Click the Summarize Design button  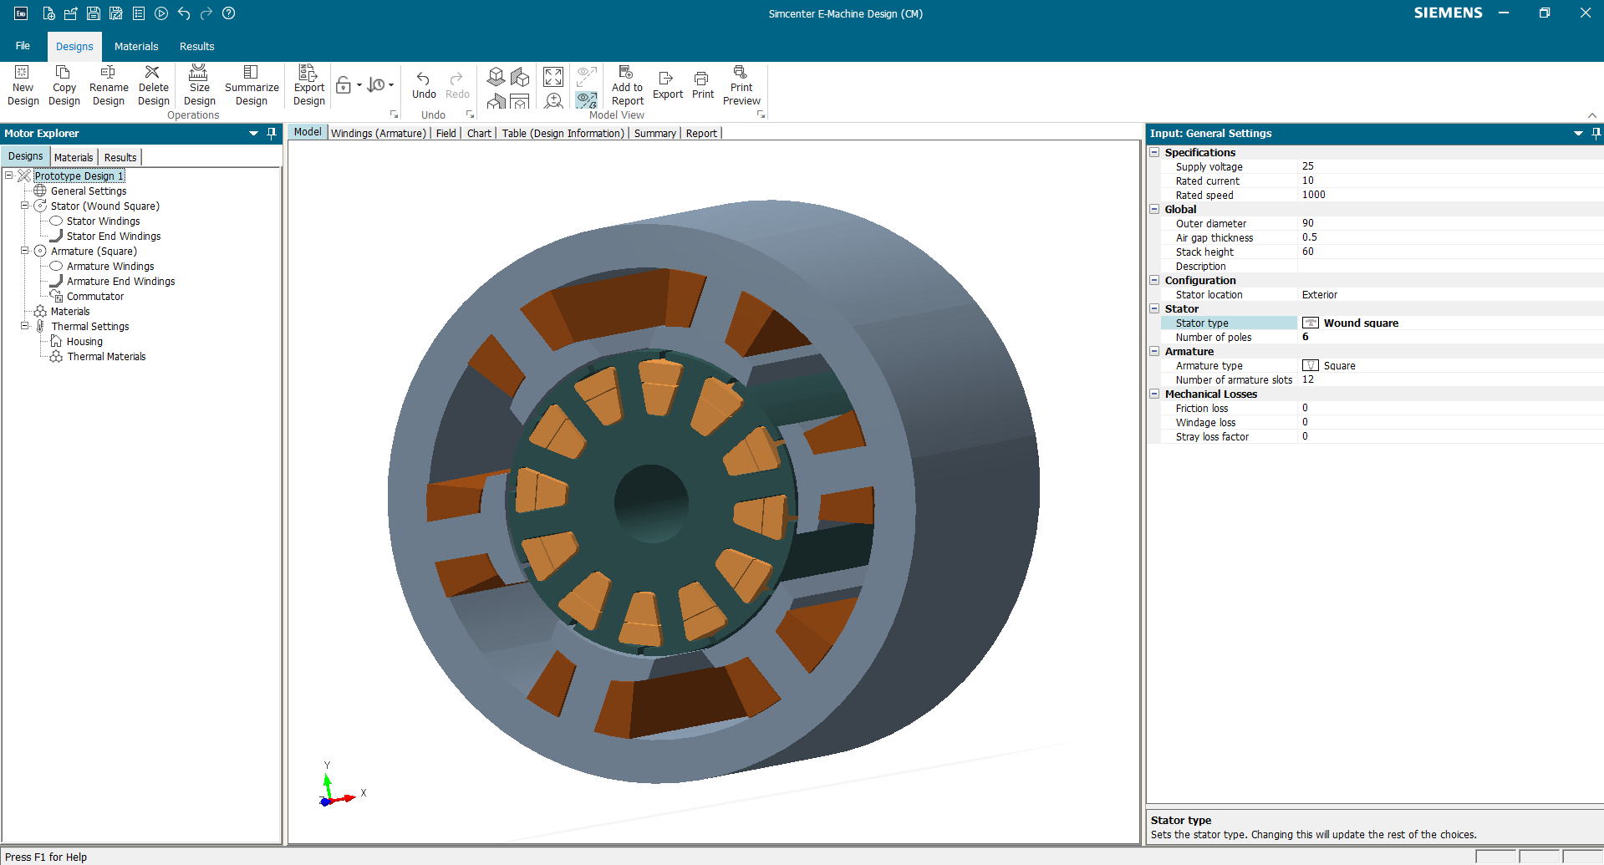pos(252,84)
